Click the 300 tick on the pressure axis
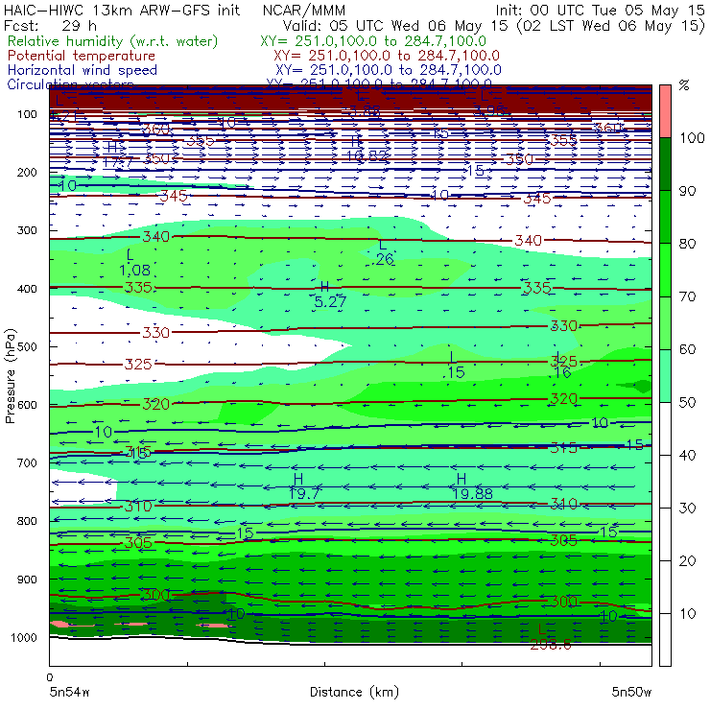Image resolution: width=710 pixels, height=710 pixels. (27, 230)
